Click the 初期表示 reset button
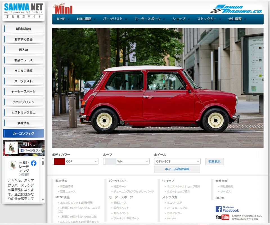The width and height of the screenshot is (270, 225). [x=214, y=162]
